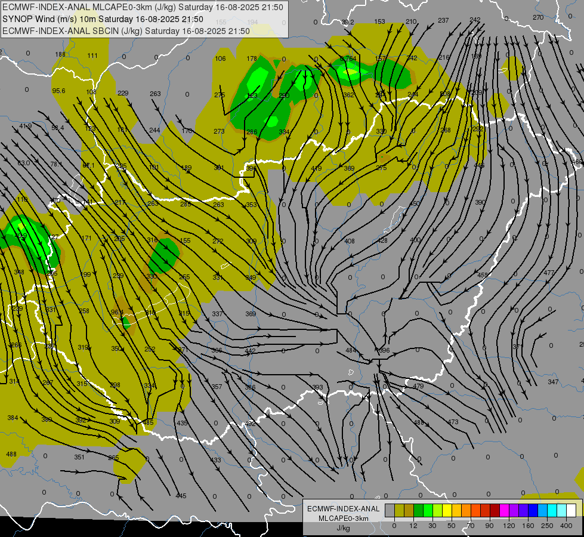584x537 pixels.
Task: Click the legend tick label 70
Action: [471, 526]
